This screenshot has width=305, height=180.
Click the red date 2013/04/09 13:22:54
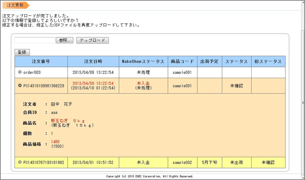[93, 83]
